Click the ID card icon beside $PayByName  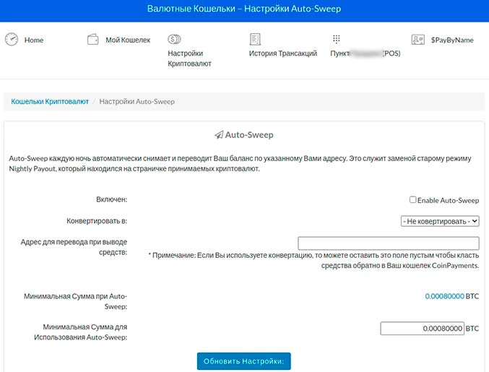coord(417,40)
